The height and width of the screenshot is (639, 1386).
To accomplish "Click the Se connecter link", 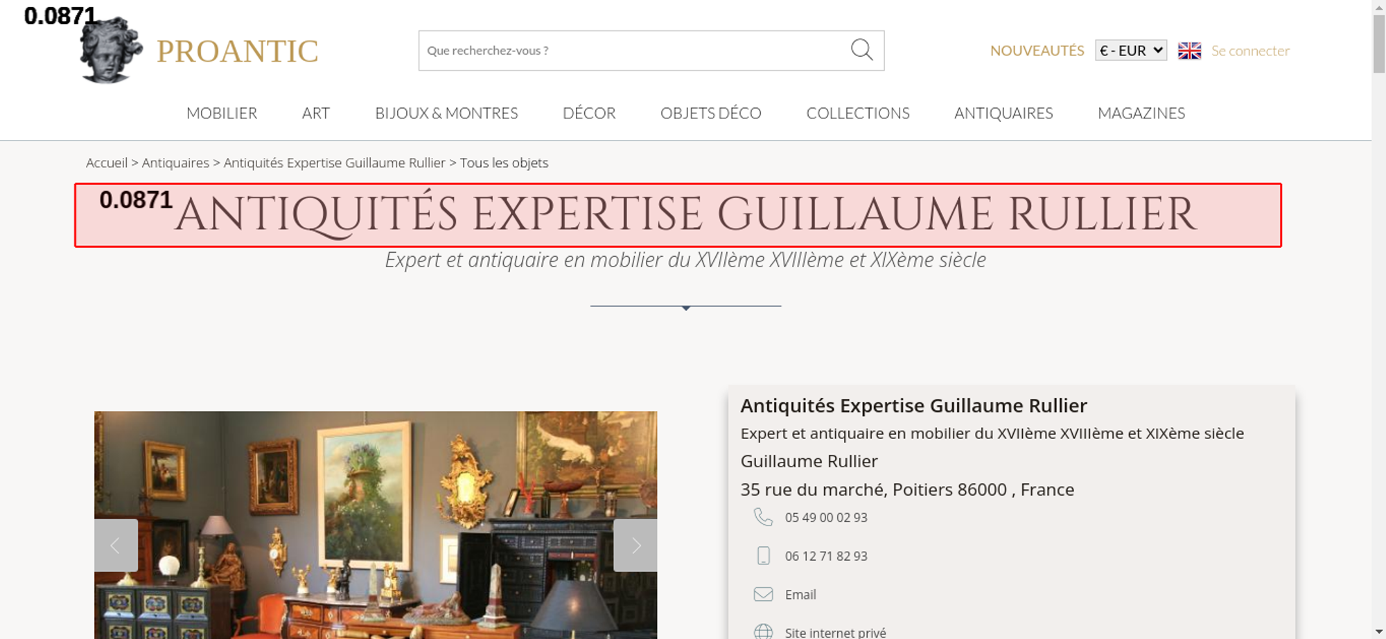I will (x=1250, y=51).
